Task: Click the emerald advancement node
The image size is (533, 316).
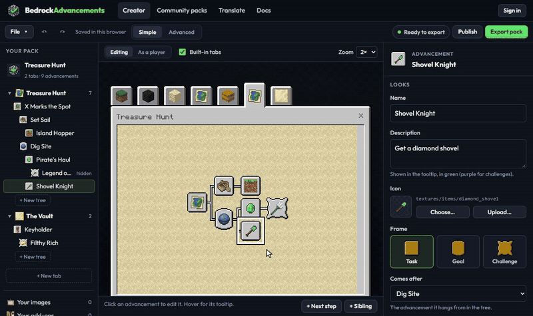Action: [x=251, y=208]
